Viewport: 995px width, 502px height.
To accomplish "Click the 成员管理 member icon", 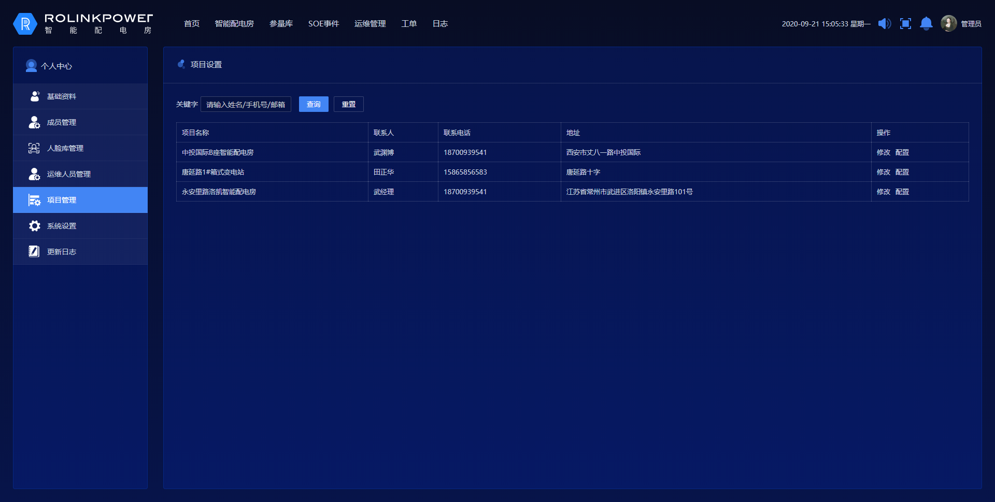I will [34, 122].
